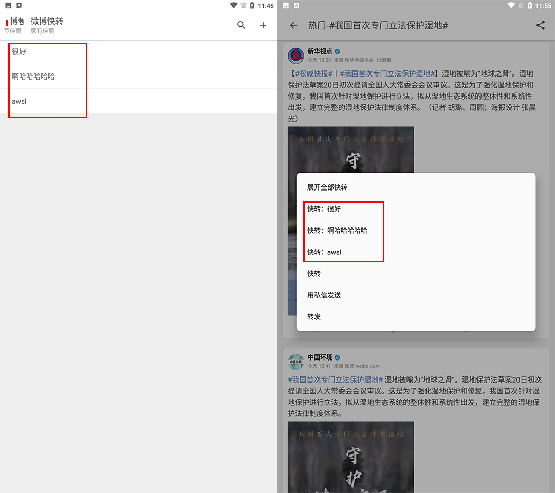555x493 pixels.
Task: Tap the 已编辑 label on 新华视点's post
Action: point(384,60)
